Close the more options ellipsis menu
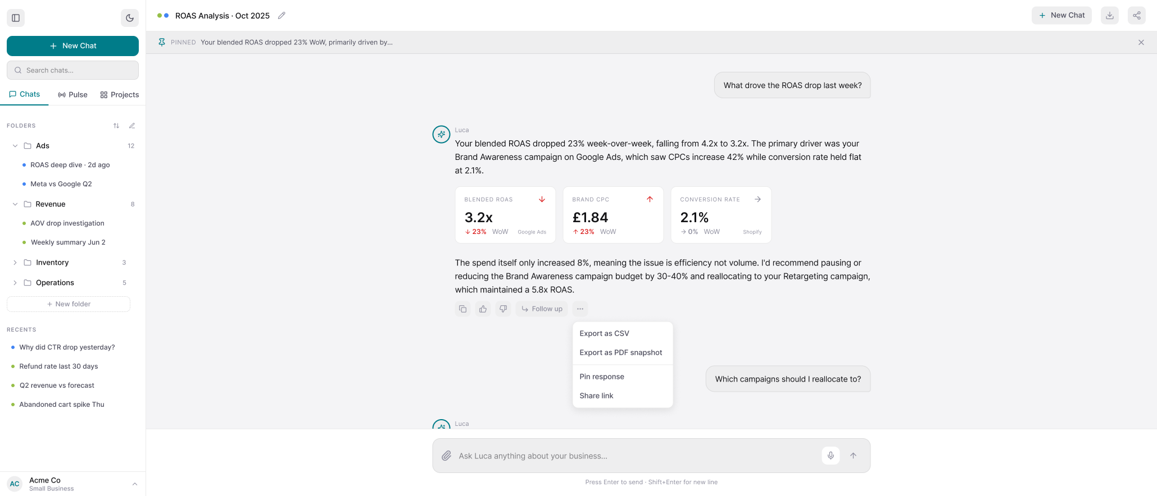This screenshot has width=1157, height=496. click(580, 309)
